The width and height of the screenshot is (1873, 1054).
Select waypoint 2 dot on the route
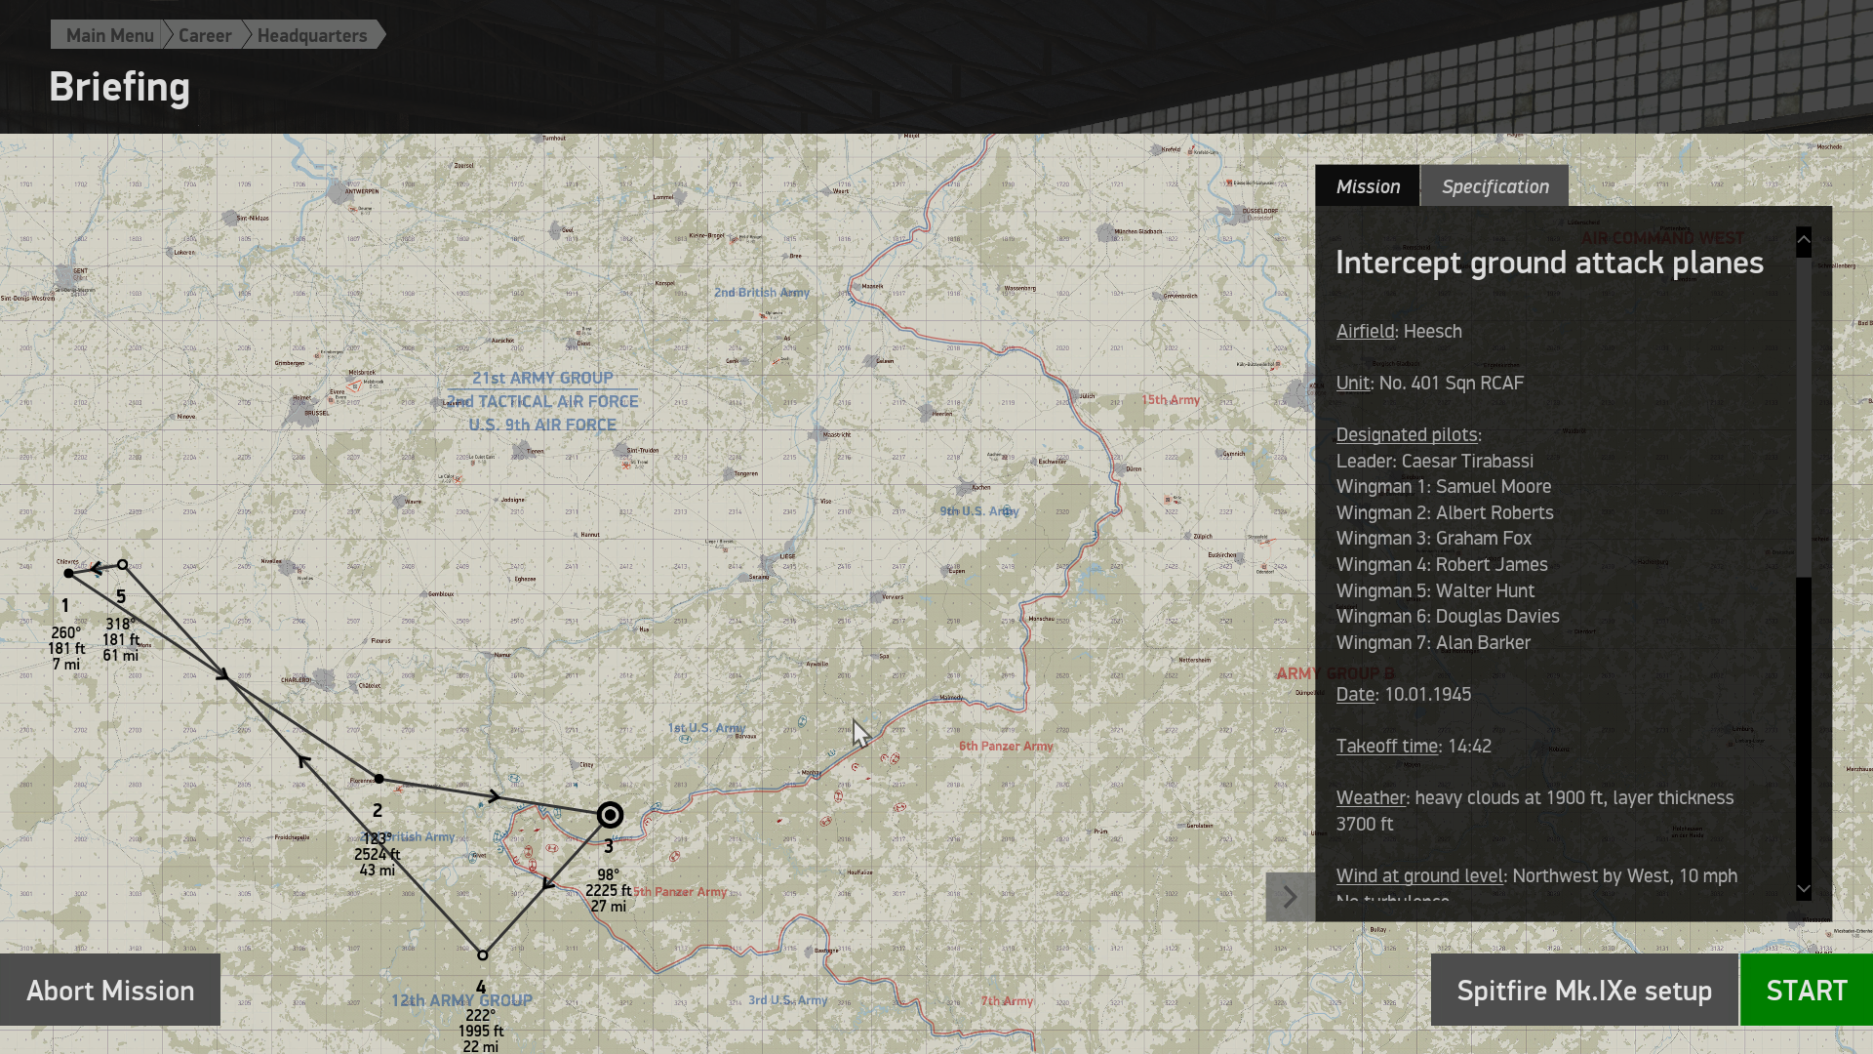[x=379, y=779]
